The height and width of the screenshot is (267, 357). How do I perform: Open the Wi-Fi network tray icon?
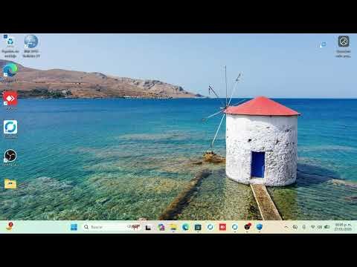pos(313,227)
